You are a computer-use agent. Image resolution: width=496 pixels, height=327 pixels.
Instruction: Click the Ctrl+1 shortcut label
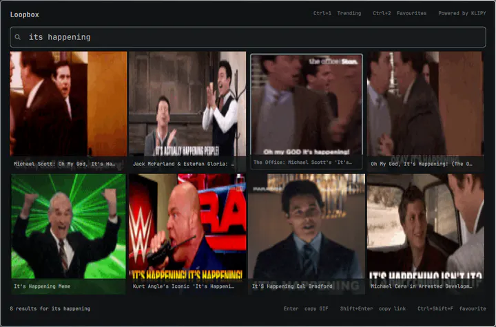tap(322, 13)
